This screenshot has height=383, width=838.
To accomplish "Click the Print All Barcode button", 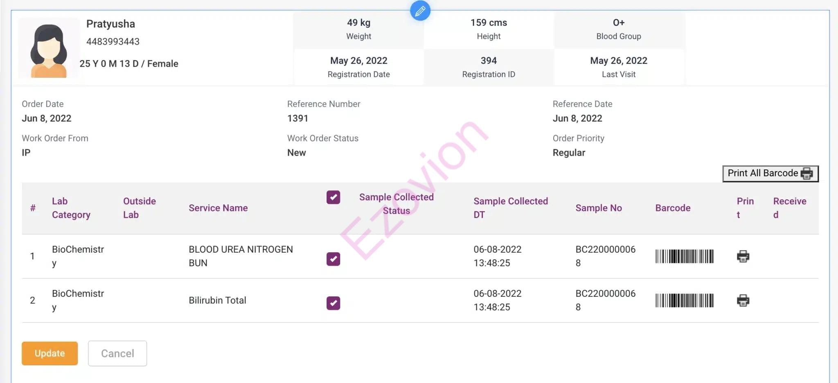I will [x=770, y=173].
